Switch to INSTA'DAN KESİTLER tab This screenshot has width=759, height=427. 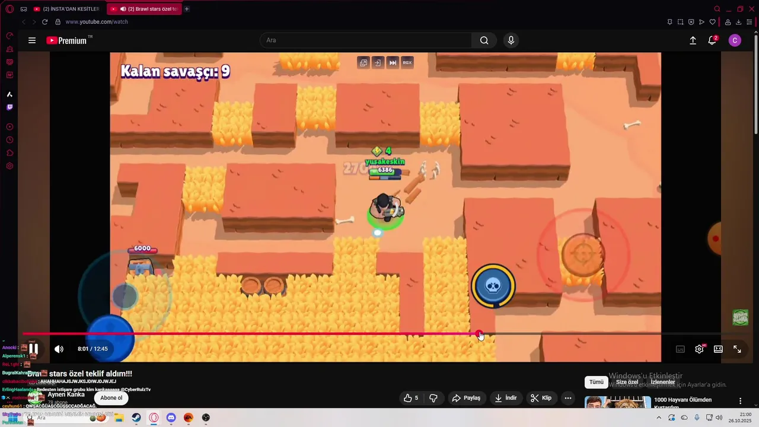coord(67,9)
